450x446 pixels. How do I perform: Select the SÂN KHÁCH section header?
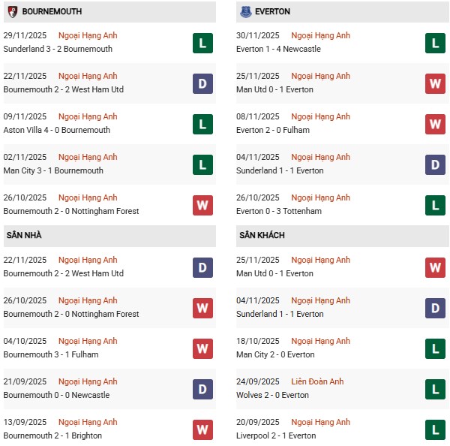(263, 235)
